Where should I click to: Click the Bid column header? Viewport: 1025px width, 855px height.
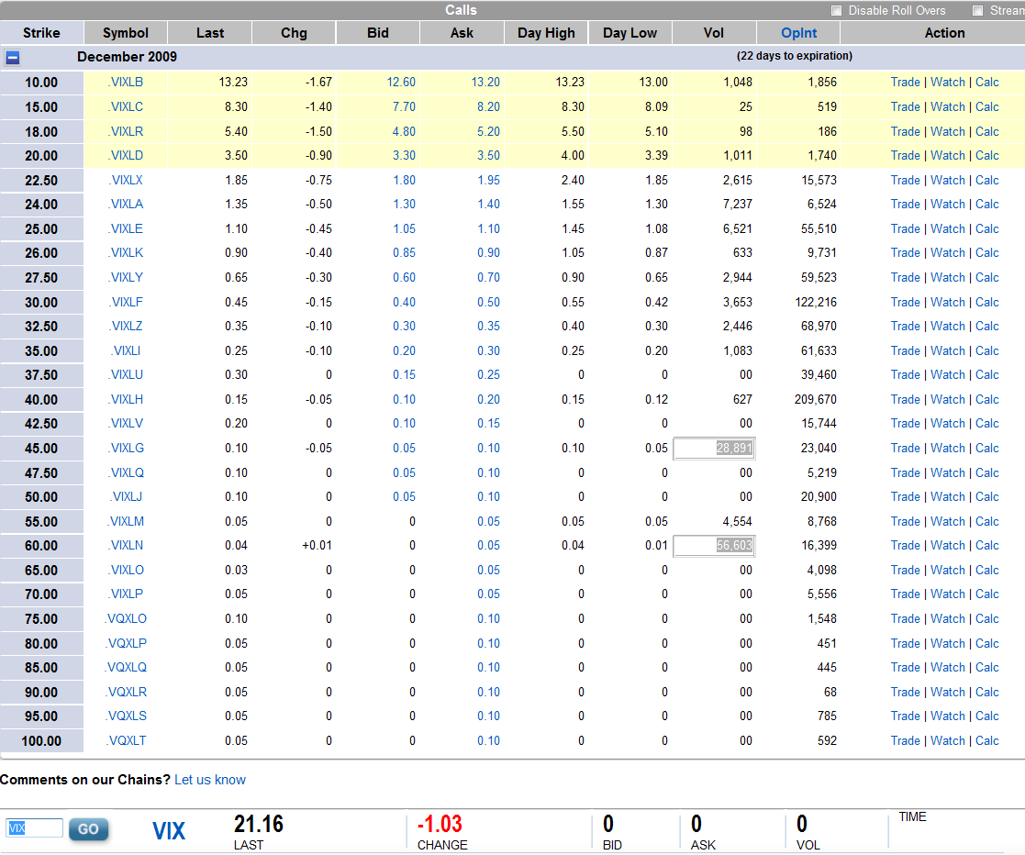coord(378,33)
